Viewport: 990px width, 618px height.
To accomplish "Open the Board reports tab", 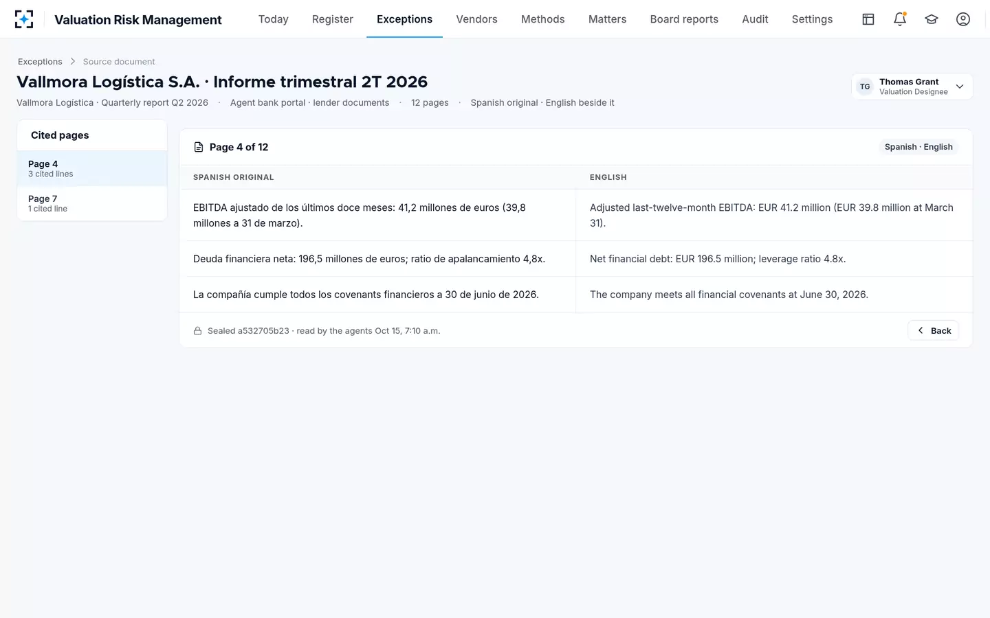I will [x=684, y=19].
